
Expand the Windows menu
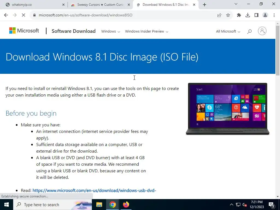[x=110, y=31]
